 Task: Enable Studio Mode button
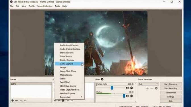coord(171,93)
